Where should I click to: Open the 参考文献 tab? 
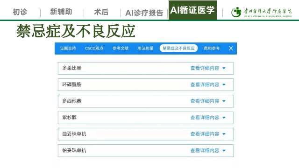pos(121,49)
